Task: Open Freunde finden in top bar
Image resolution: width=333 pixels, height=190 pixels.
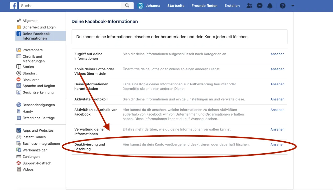Action: [204, 6]
